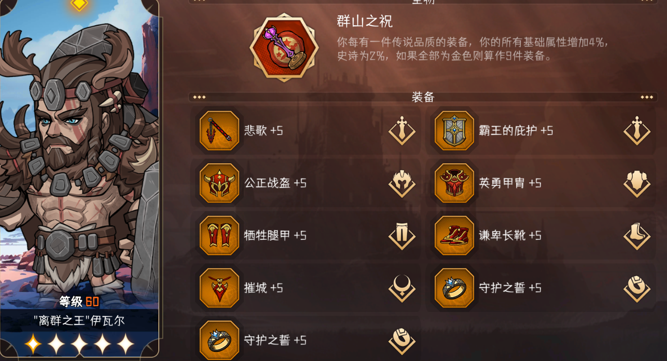Screen dimensions: 667x361
Task: Open the 牺牲腿甲 +5 leg armor icon
Action: [219, 236]
